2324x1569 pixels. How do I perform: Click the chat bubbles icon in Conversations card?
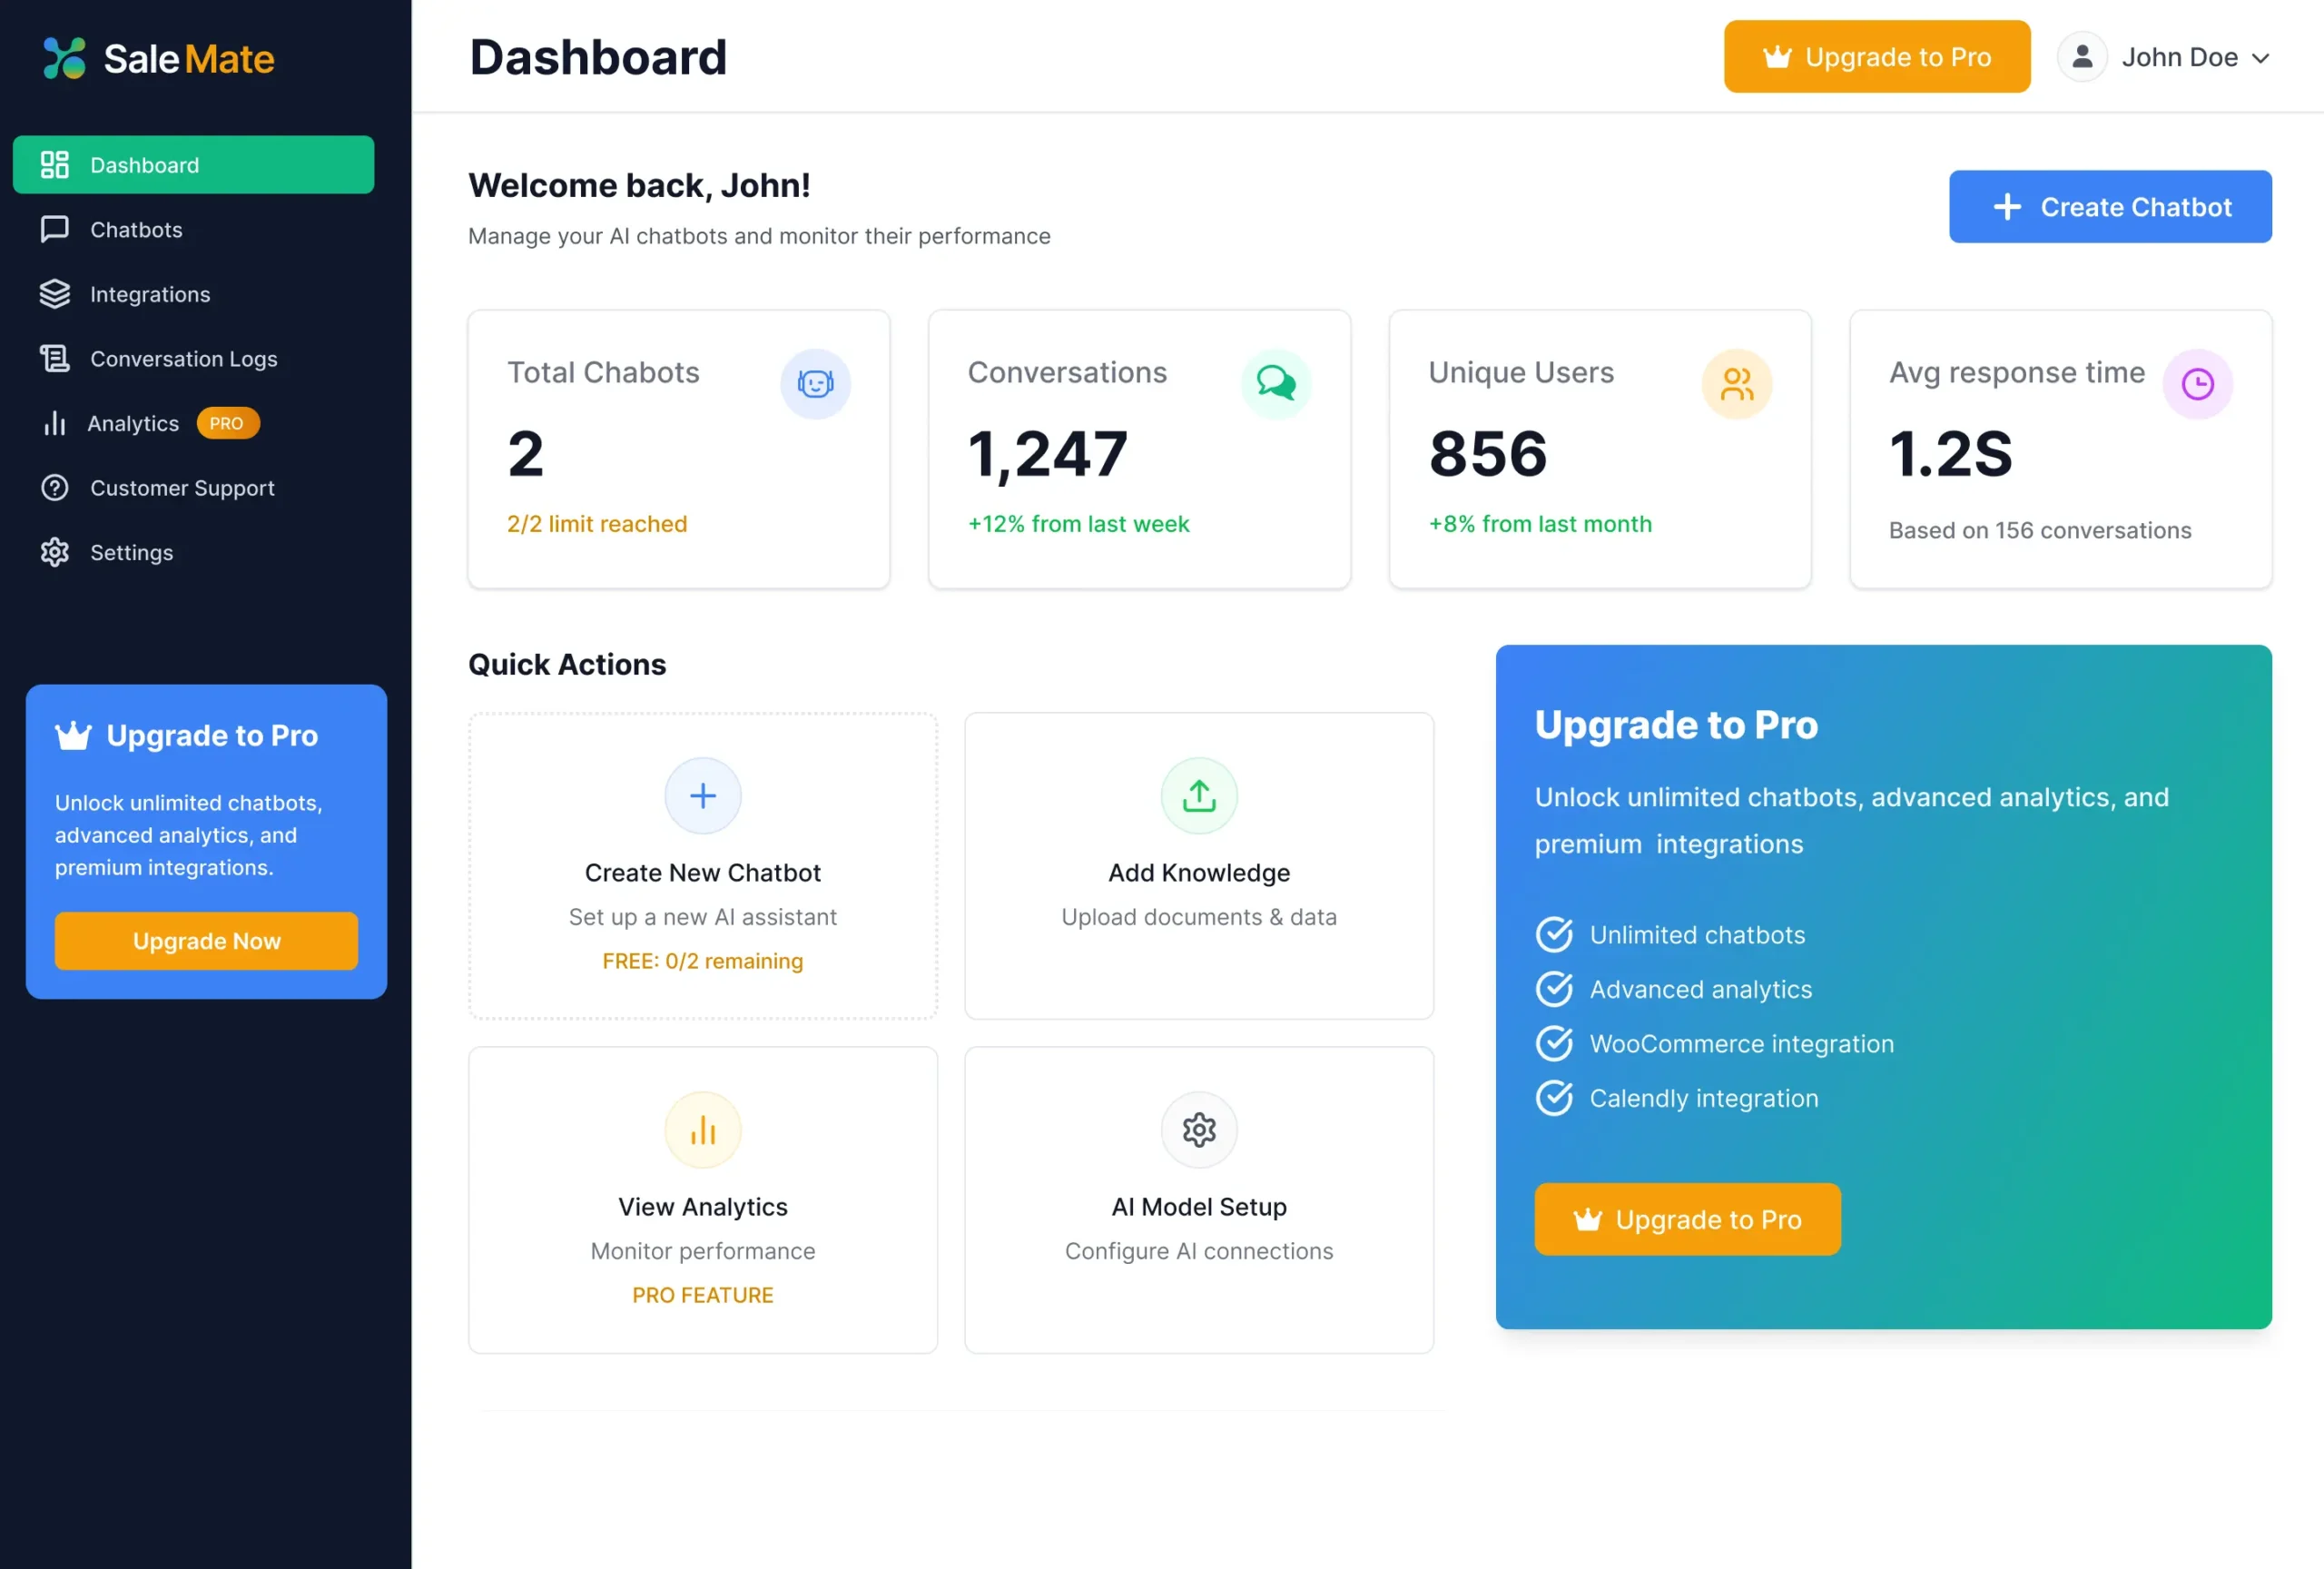[1276, 384]
